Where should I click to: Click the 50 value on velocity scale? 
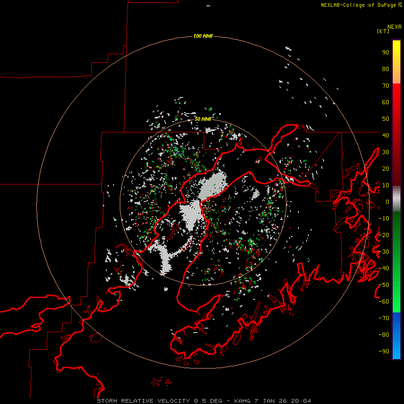(386, 119)
